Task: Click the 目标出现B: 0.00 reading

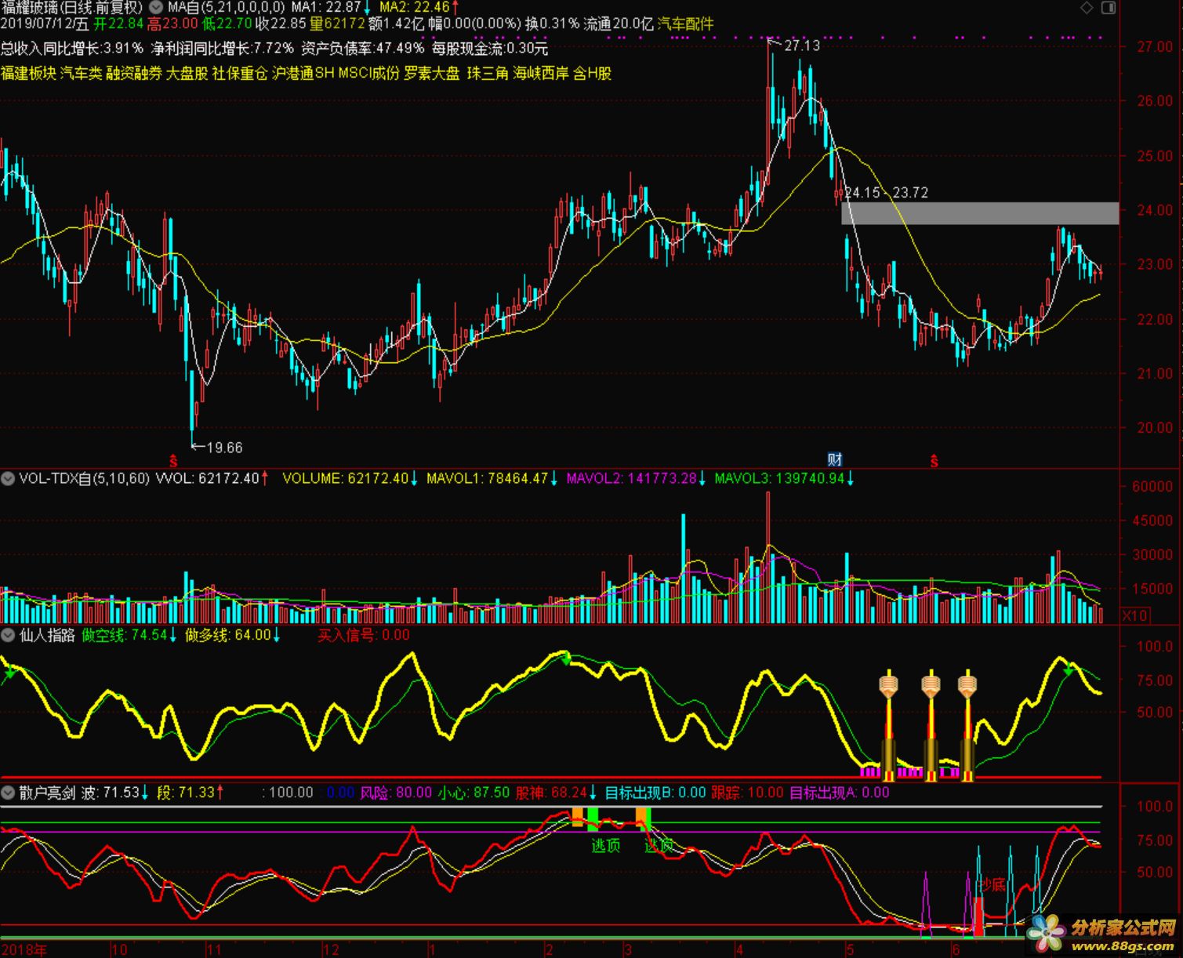Action: coord(655,793)
